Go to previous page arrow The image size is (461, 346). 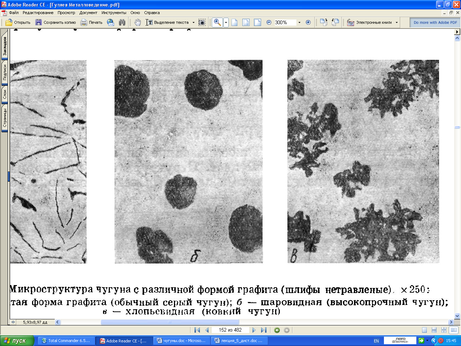pos(207,330)
